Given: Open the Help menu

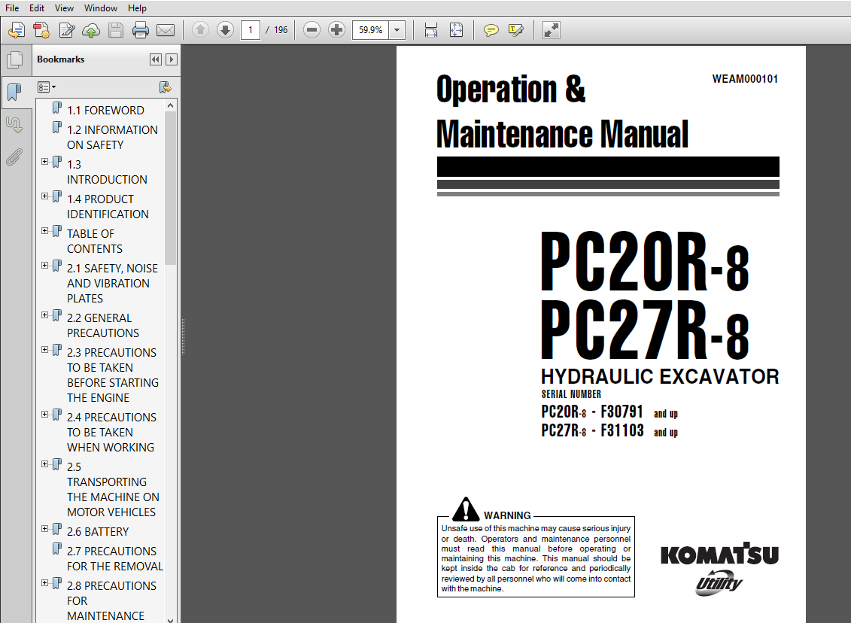Looking at the screenshot, I should (x=137, y=8).
